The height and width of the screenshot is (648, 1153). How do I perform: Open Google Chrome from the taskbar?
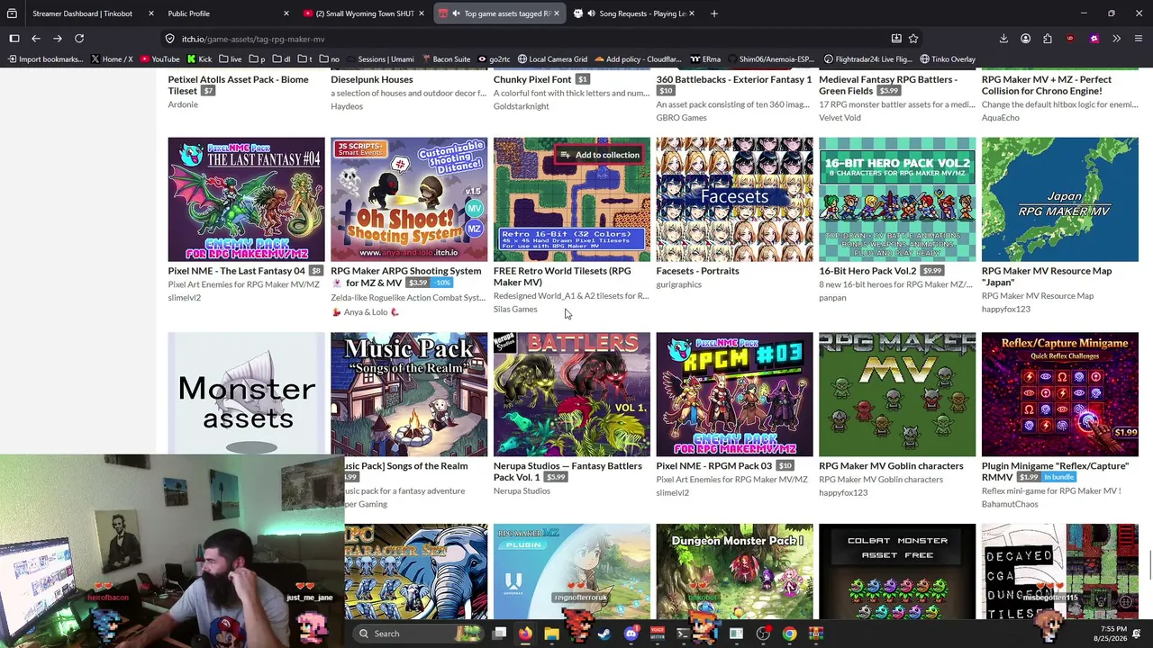coord(789,634)
